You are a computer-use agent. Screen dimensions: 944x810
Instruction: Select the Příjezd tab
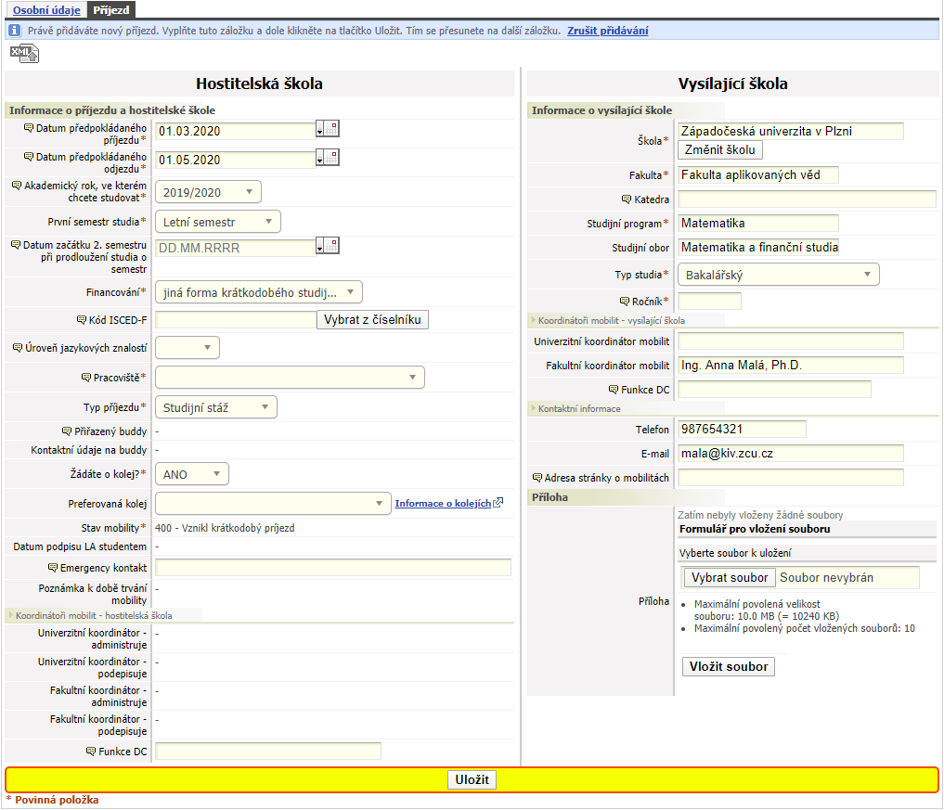[111, 9]
